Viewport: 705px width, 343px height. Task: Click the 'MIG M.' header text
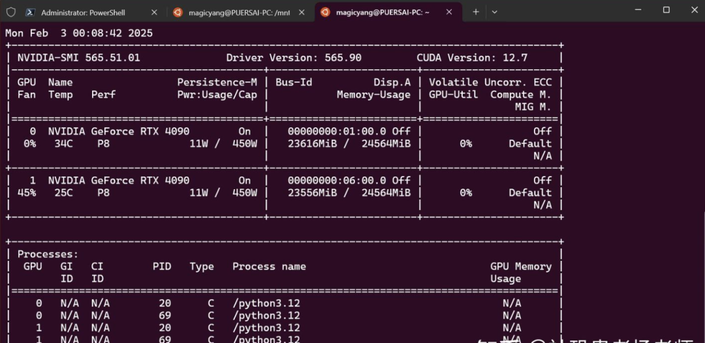[x=533, y=108]
